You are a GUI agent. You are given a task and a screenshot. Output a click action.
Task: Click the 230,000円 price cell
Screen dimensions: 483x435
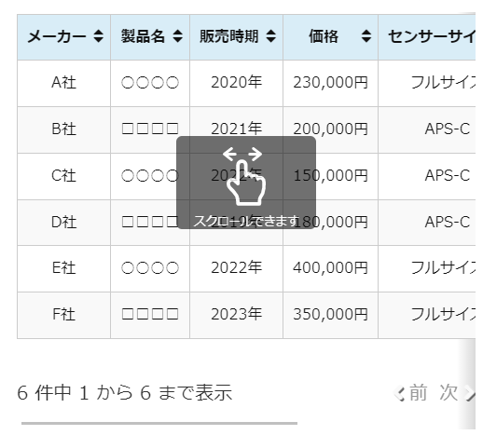[330, 83]
